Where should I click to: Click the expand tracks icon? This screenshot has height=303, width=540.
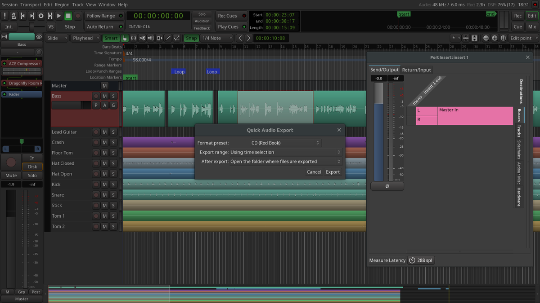[x=474, y=38]
